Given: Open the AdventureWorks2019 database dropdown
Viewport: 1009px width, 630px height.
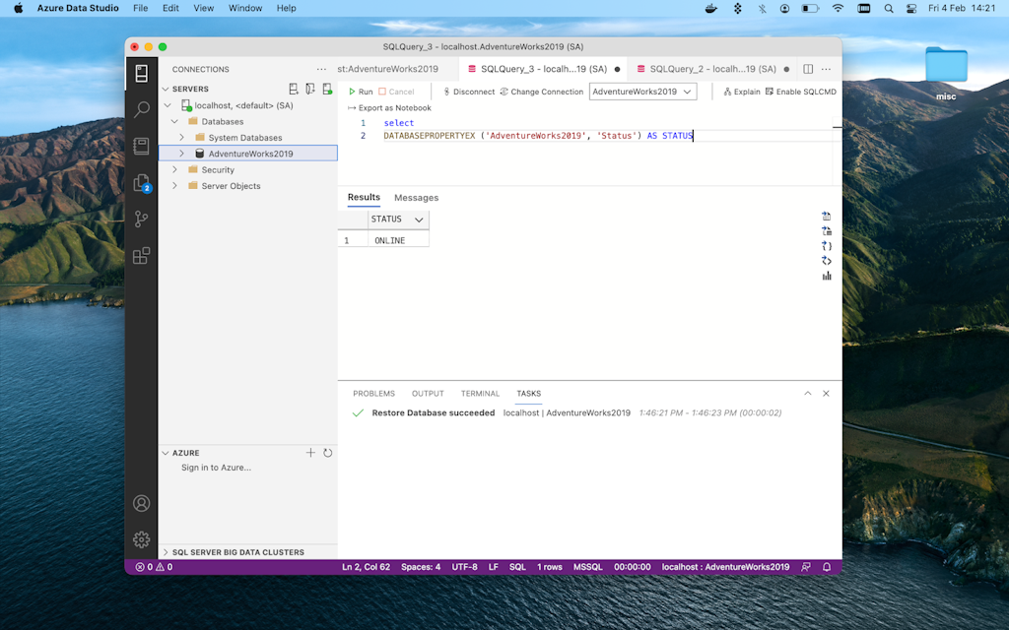Looking at the screenshot, I should [642, 92].
